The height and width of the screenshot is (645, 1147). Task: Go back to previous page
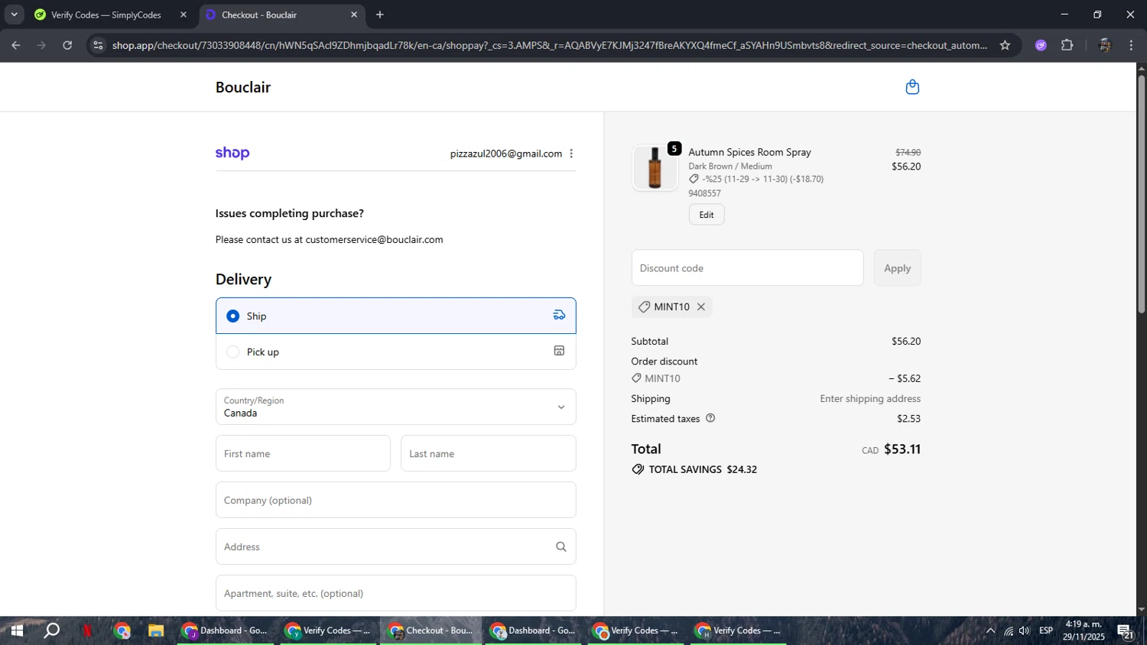16,45
